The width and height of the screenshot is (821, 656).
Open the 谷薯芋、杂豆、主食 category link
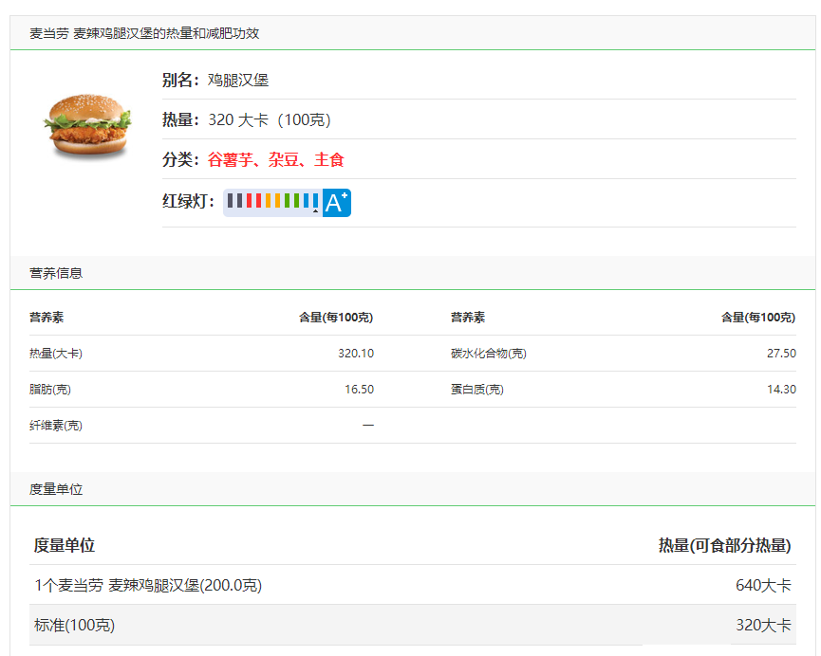point(275,159)
